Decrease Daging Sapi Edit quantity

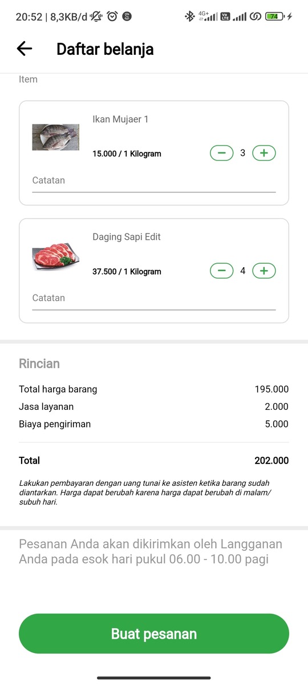coord(222,271)
